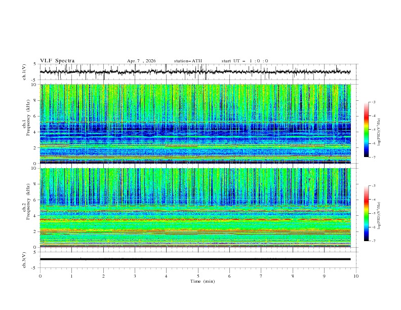Click inside the ch.1 spectrogram panel
Image resolution: width=401 pixels, height=310 pixels.
pyautogui.click(x=195, y=124)
